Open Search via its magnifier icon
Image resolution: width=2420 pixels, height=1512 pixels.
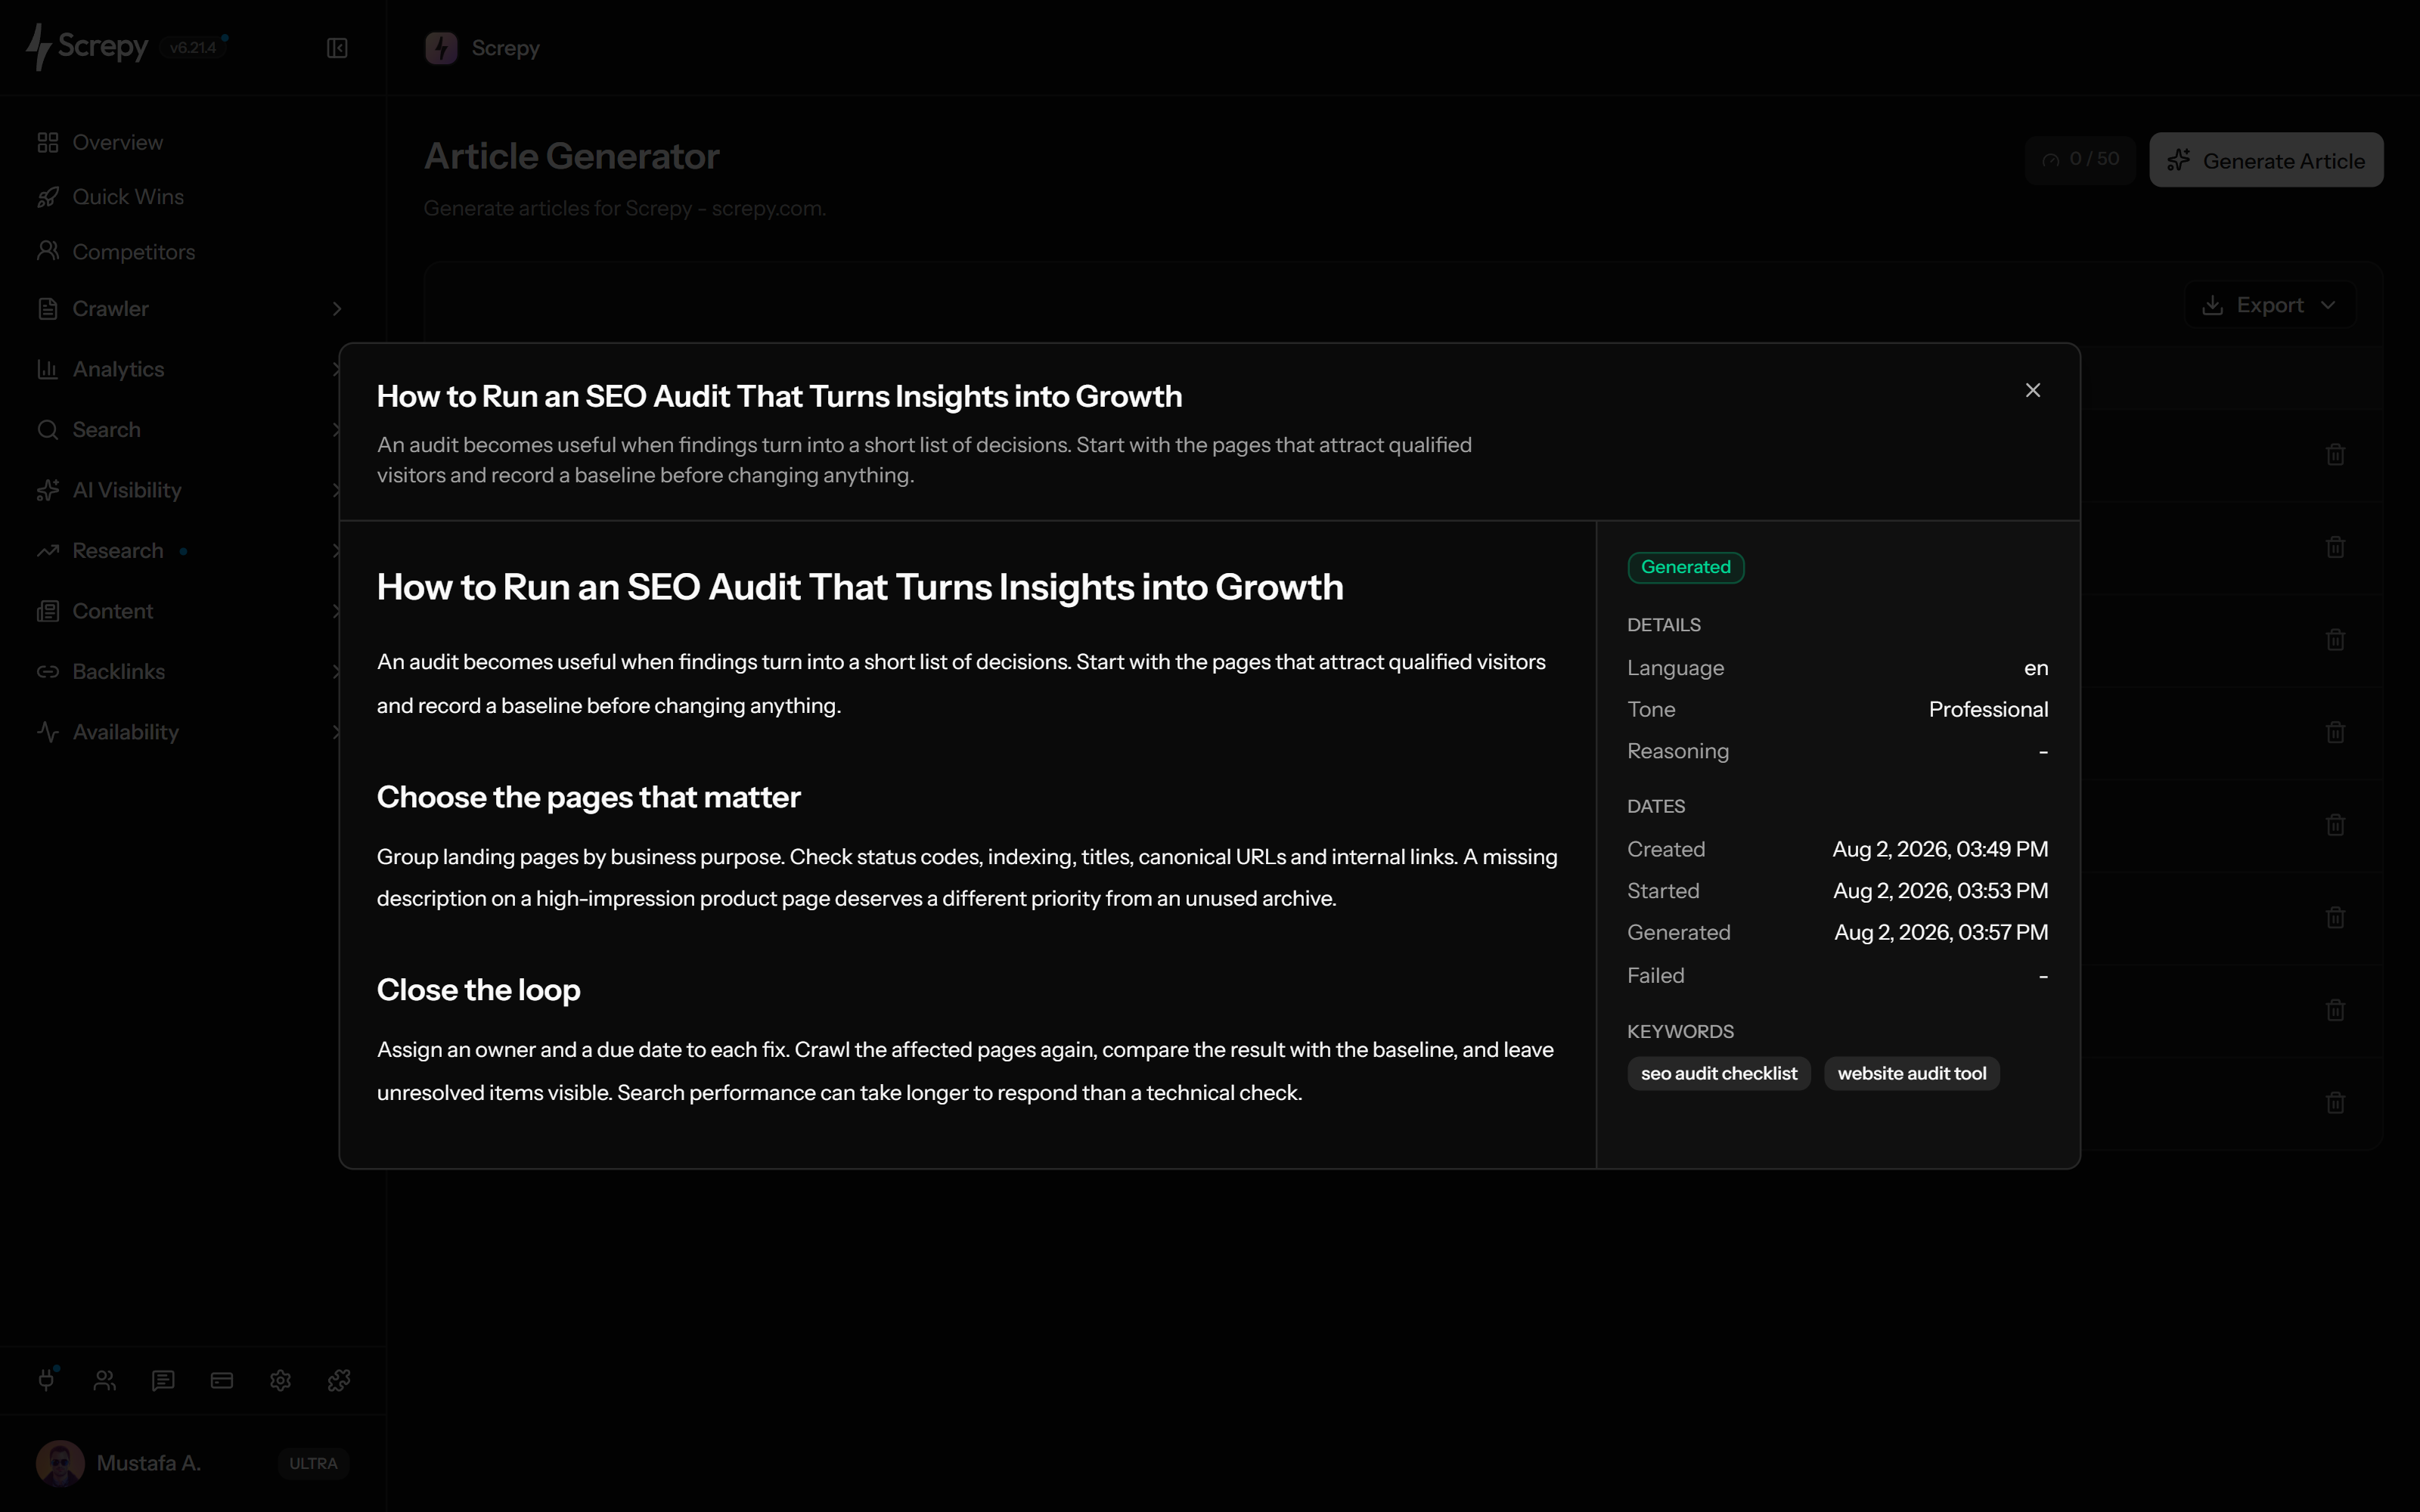[x=48, y=430]
